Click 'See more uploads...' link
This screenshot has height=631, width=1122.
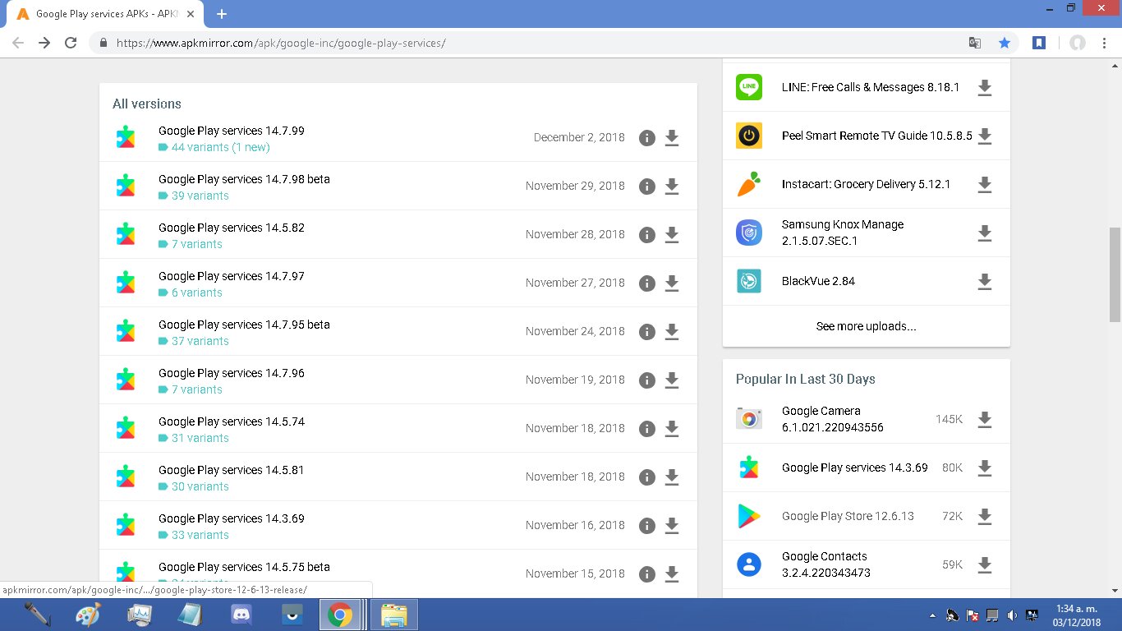(x=866, y=326)
